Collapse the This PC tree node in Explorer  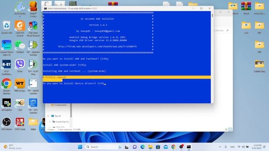(x=48, y=116)
